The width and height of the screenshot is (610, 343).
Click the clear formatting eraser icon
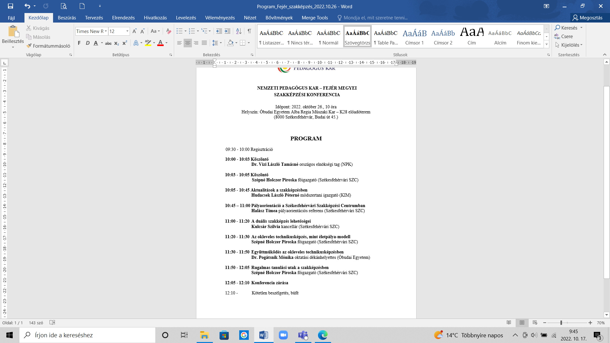(169, 31)
